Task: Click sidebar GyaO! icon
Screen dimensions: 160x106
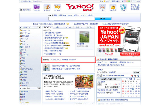Action: pyautogui.click(x=20, y=53)
